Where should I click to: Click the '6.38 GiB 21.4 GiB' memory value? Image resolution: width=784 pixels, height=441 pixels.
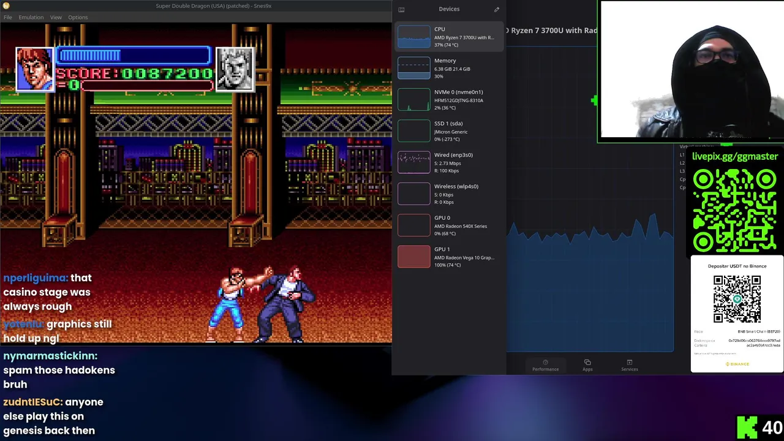[452, 69]
